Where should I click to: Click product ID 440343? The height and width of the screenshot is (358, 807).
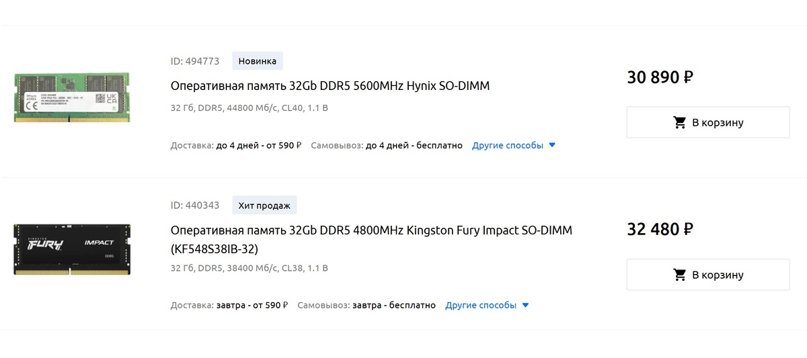coord(195,205)
